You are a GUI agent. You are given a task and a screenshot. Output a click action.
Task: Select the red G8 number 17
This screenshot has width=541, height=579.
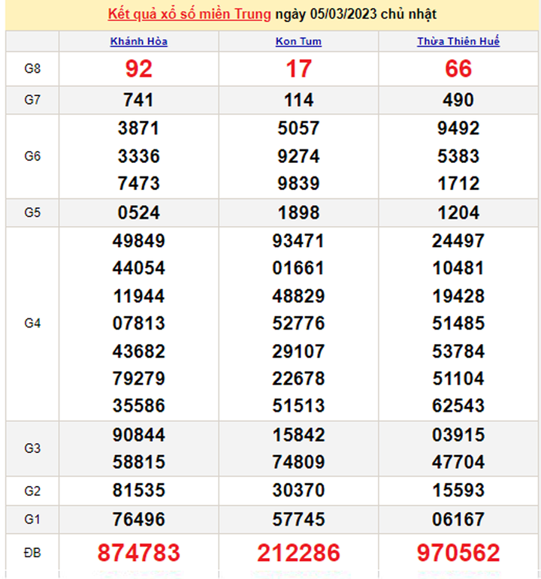(298, 69)
